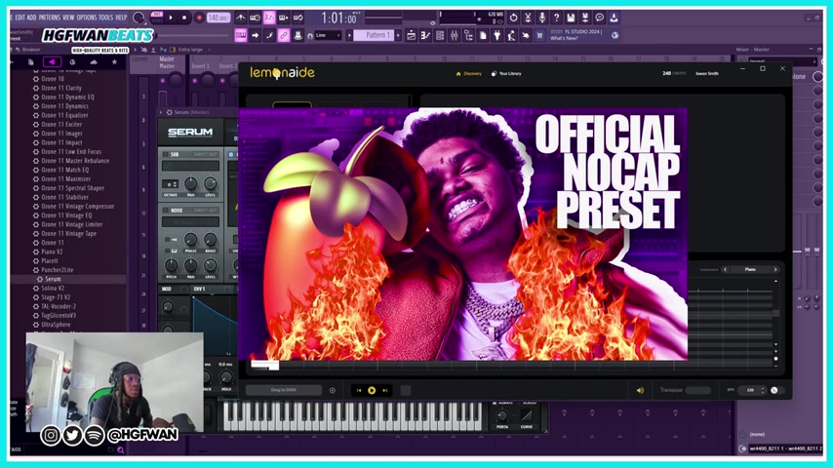Open the shopping cart content library icon

coord(539,35)
